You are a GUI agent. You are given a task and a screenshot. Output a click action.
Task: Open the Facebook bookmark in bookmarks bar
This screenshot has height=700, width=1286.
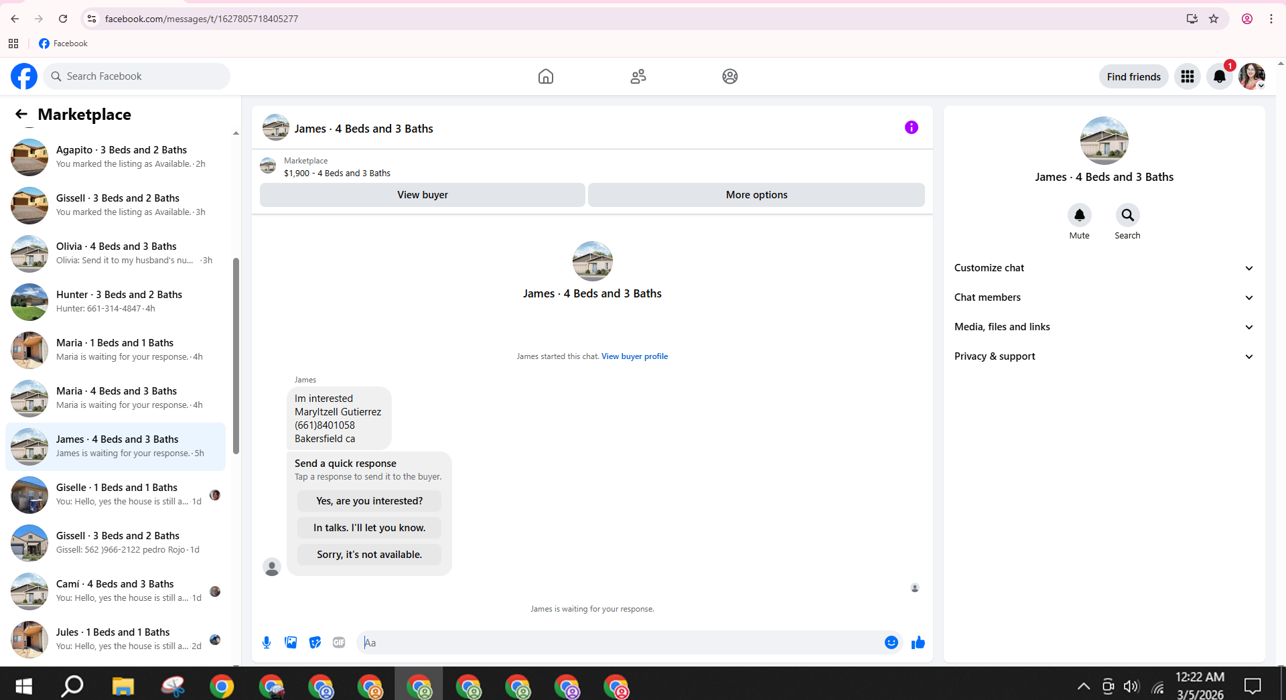(x=63, y=44)
